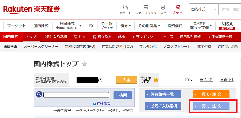Expand the その他商品 menu dropdown
This screenshot has width=241, height=118.
149,26
